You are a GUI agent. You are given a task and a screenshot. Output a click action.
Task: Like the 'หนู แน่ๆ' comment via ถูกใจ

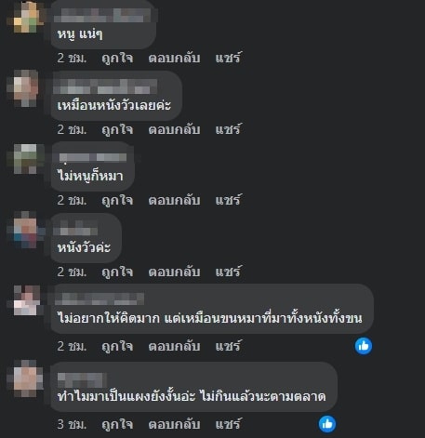pos(117,58)
